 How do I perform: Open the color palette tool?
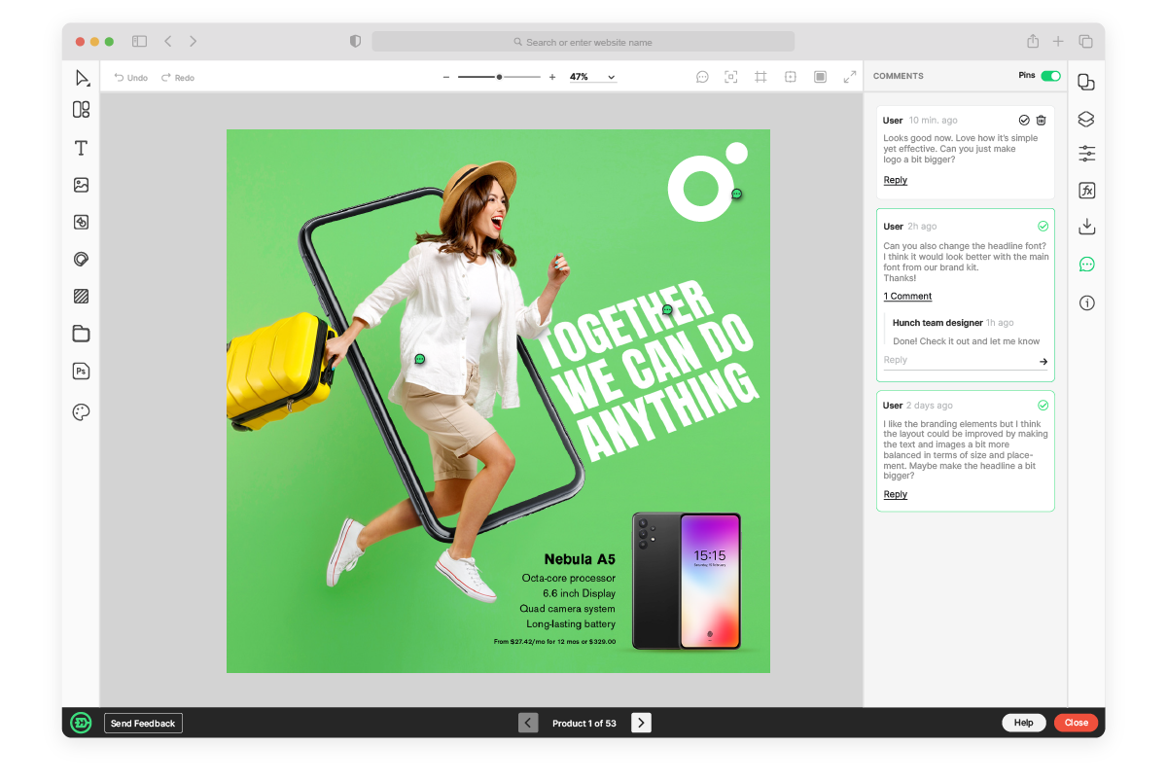81,412
